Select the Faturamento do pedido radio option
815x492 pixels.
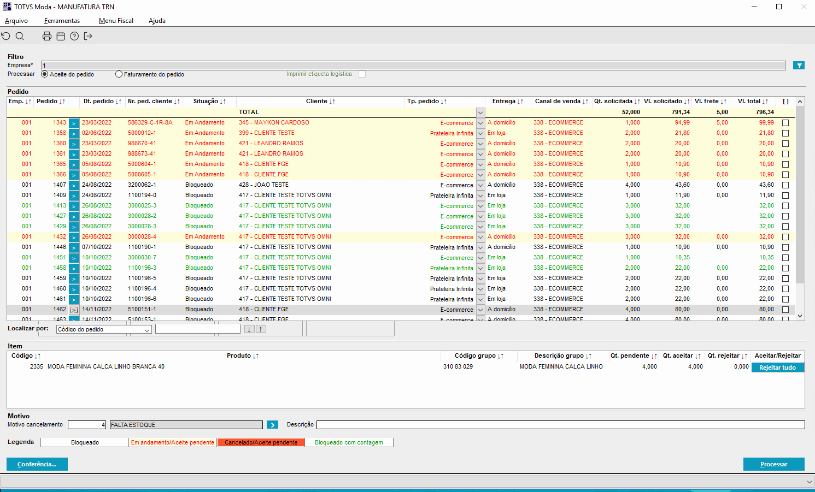(x=119, y=74)
